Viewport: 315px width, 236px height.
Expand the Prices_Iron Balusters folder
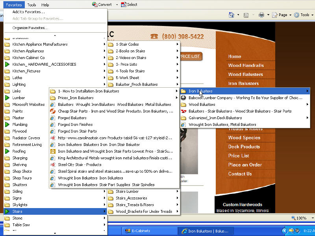pyautogui.click(x=76, y=98)
